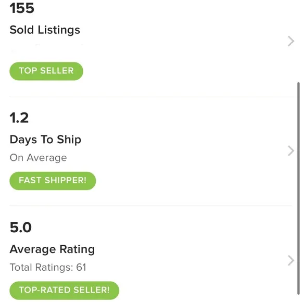Click the Sold Listings heading

tap(45, 30)
